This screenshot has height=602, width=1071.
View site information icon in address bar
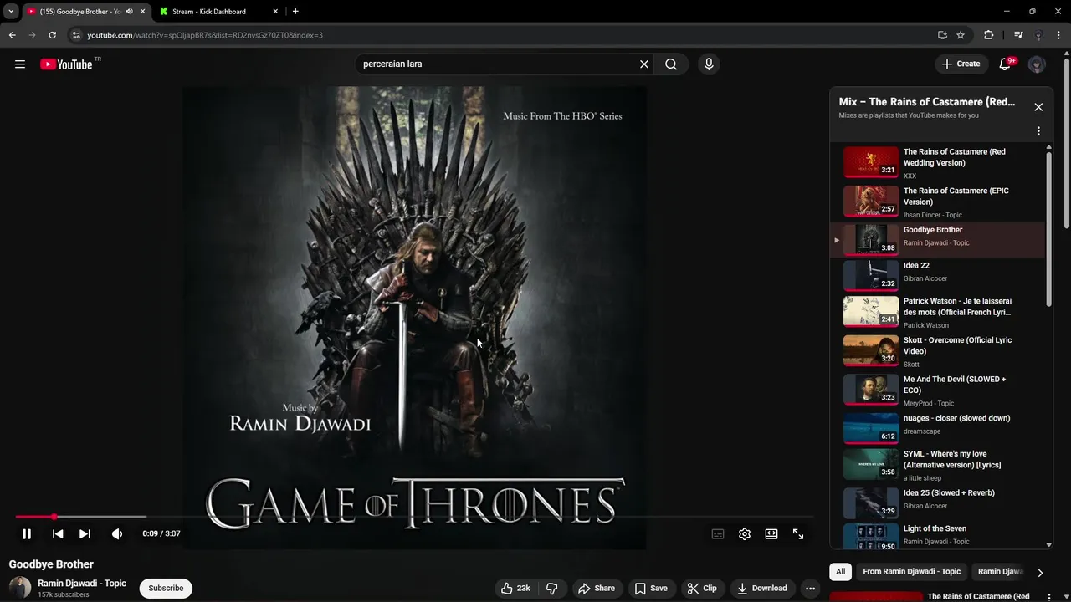(76, 35)
